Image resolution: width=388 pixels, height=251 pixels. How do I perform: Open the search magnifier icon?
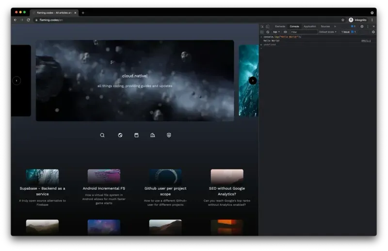(x=102, y=135)
